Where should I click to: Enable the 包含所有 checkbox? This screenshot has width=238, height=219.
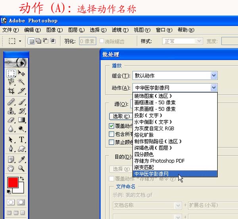pos(111,134)
